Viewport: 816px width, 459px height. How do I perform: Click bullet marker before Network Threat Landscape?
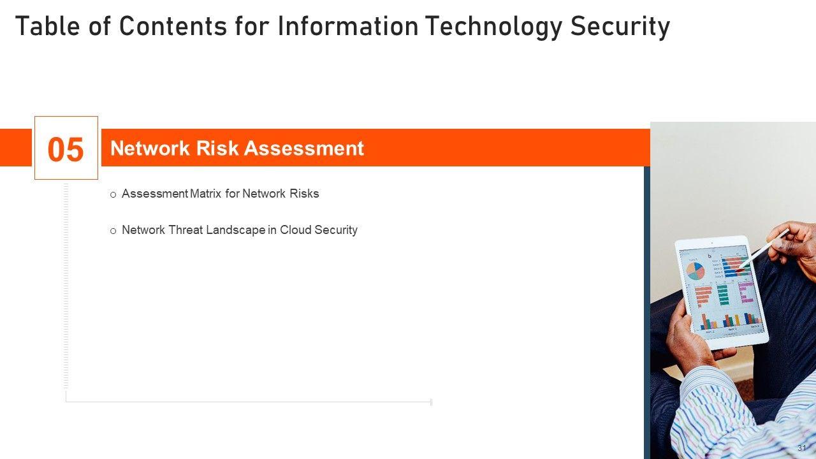coord(113,231)
